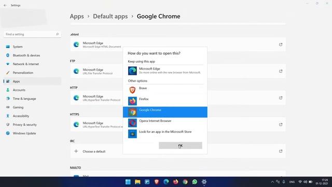Viewport: 332px width, 187px height.
Task: Click Microsoft Edge icon in HTTPS row
Action: (x=76, y=125)
